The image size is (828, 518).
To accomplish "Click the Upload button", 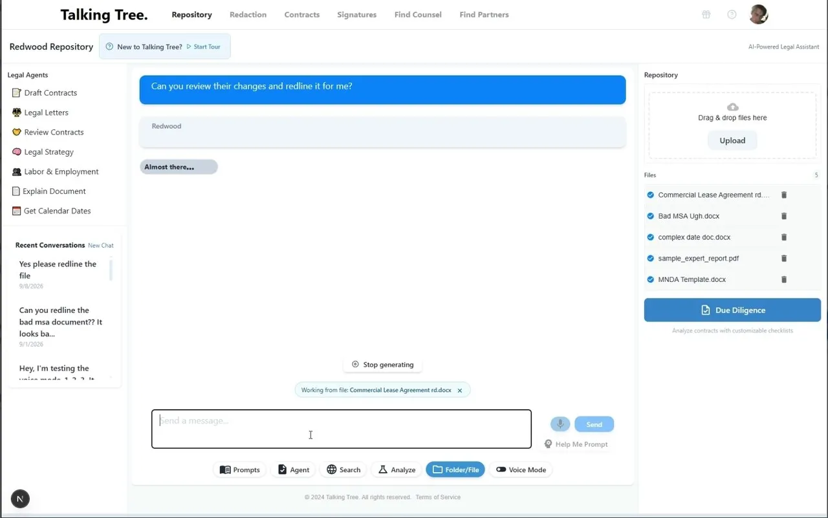I will 732,141.
